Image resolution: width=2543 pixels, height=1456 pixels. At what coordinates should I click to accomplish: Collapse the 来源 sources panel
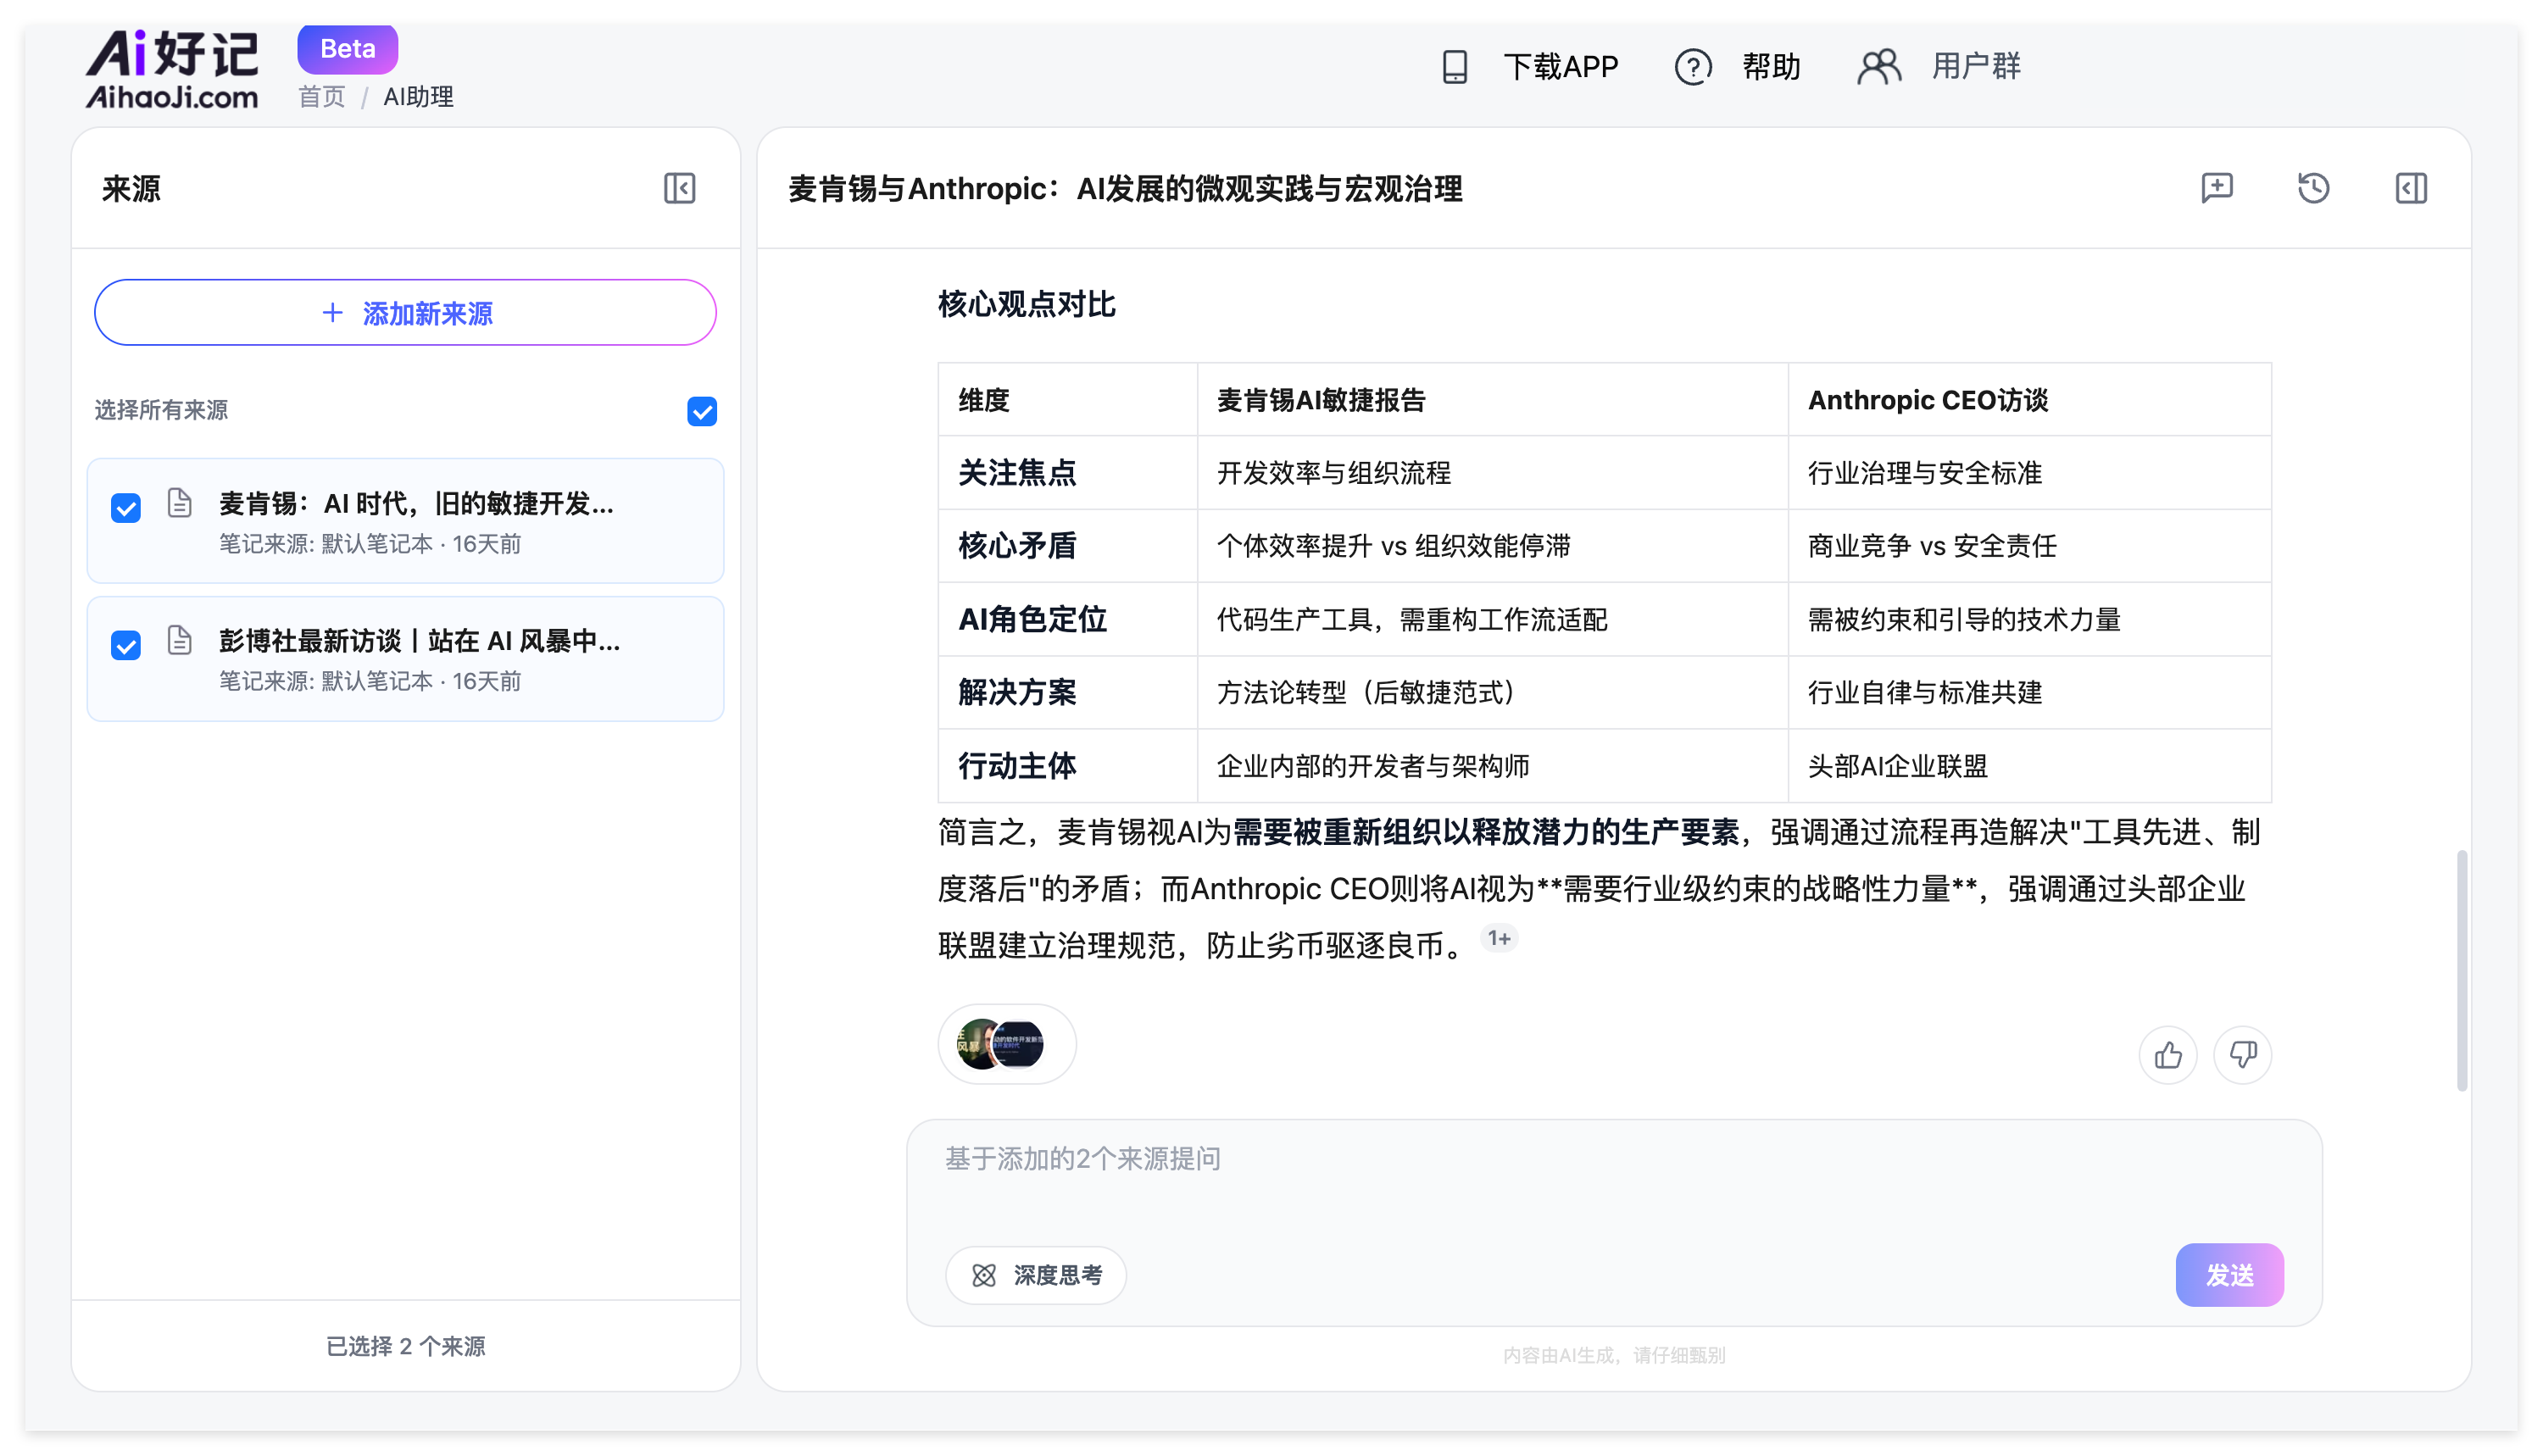pos(679,188)
